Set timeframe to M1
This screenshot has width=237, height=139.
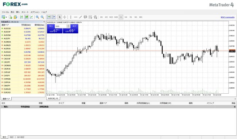click(x=101, y=17)
